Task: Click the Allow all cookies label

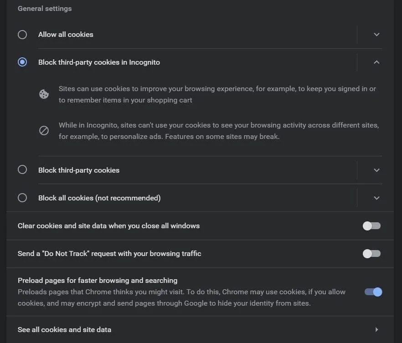Action: pos(66,35)
